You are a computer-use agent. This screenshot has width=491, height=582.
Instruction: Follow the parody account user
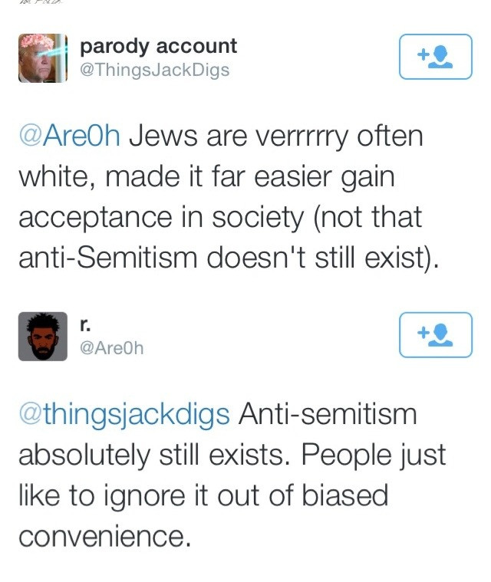[x=435, y=57]
